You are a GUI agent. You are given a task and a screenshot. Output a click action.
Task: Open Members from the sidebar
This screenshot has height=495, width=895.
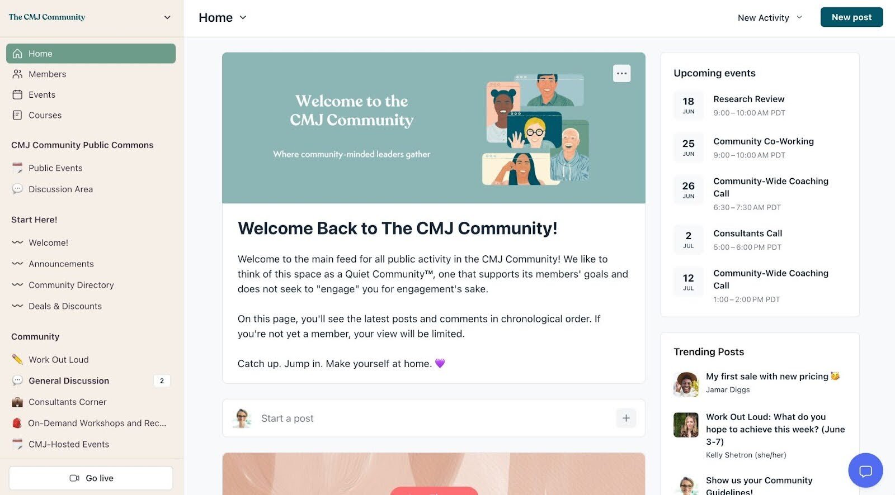pos(91,74)
